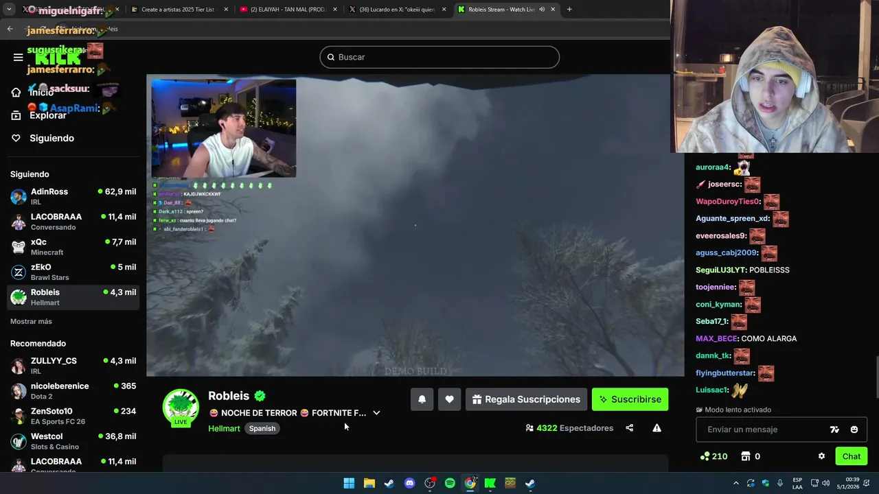
Task: Click AdinRoss avatar icon
Action: (19, 197)
